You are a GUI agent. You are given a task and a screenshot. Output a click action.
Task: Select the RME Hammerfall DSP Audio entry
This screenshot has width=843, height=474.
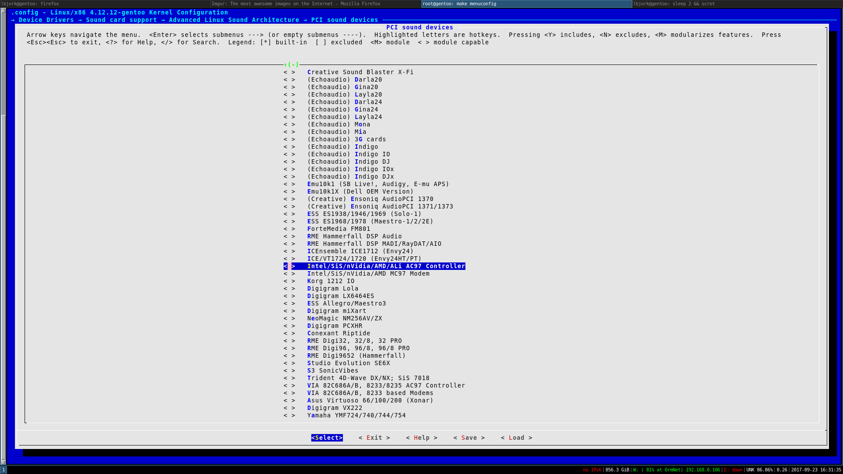[x=354, y=236]
